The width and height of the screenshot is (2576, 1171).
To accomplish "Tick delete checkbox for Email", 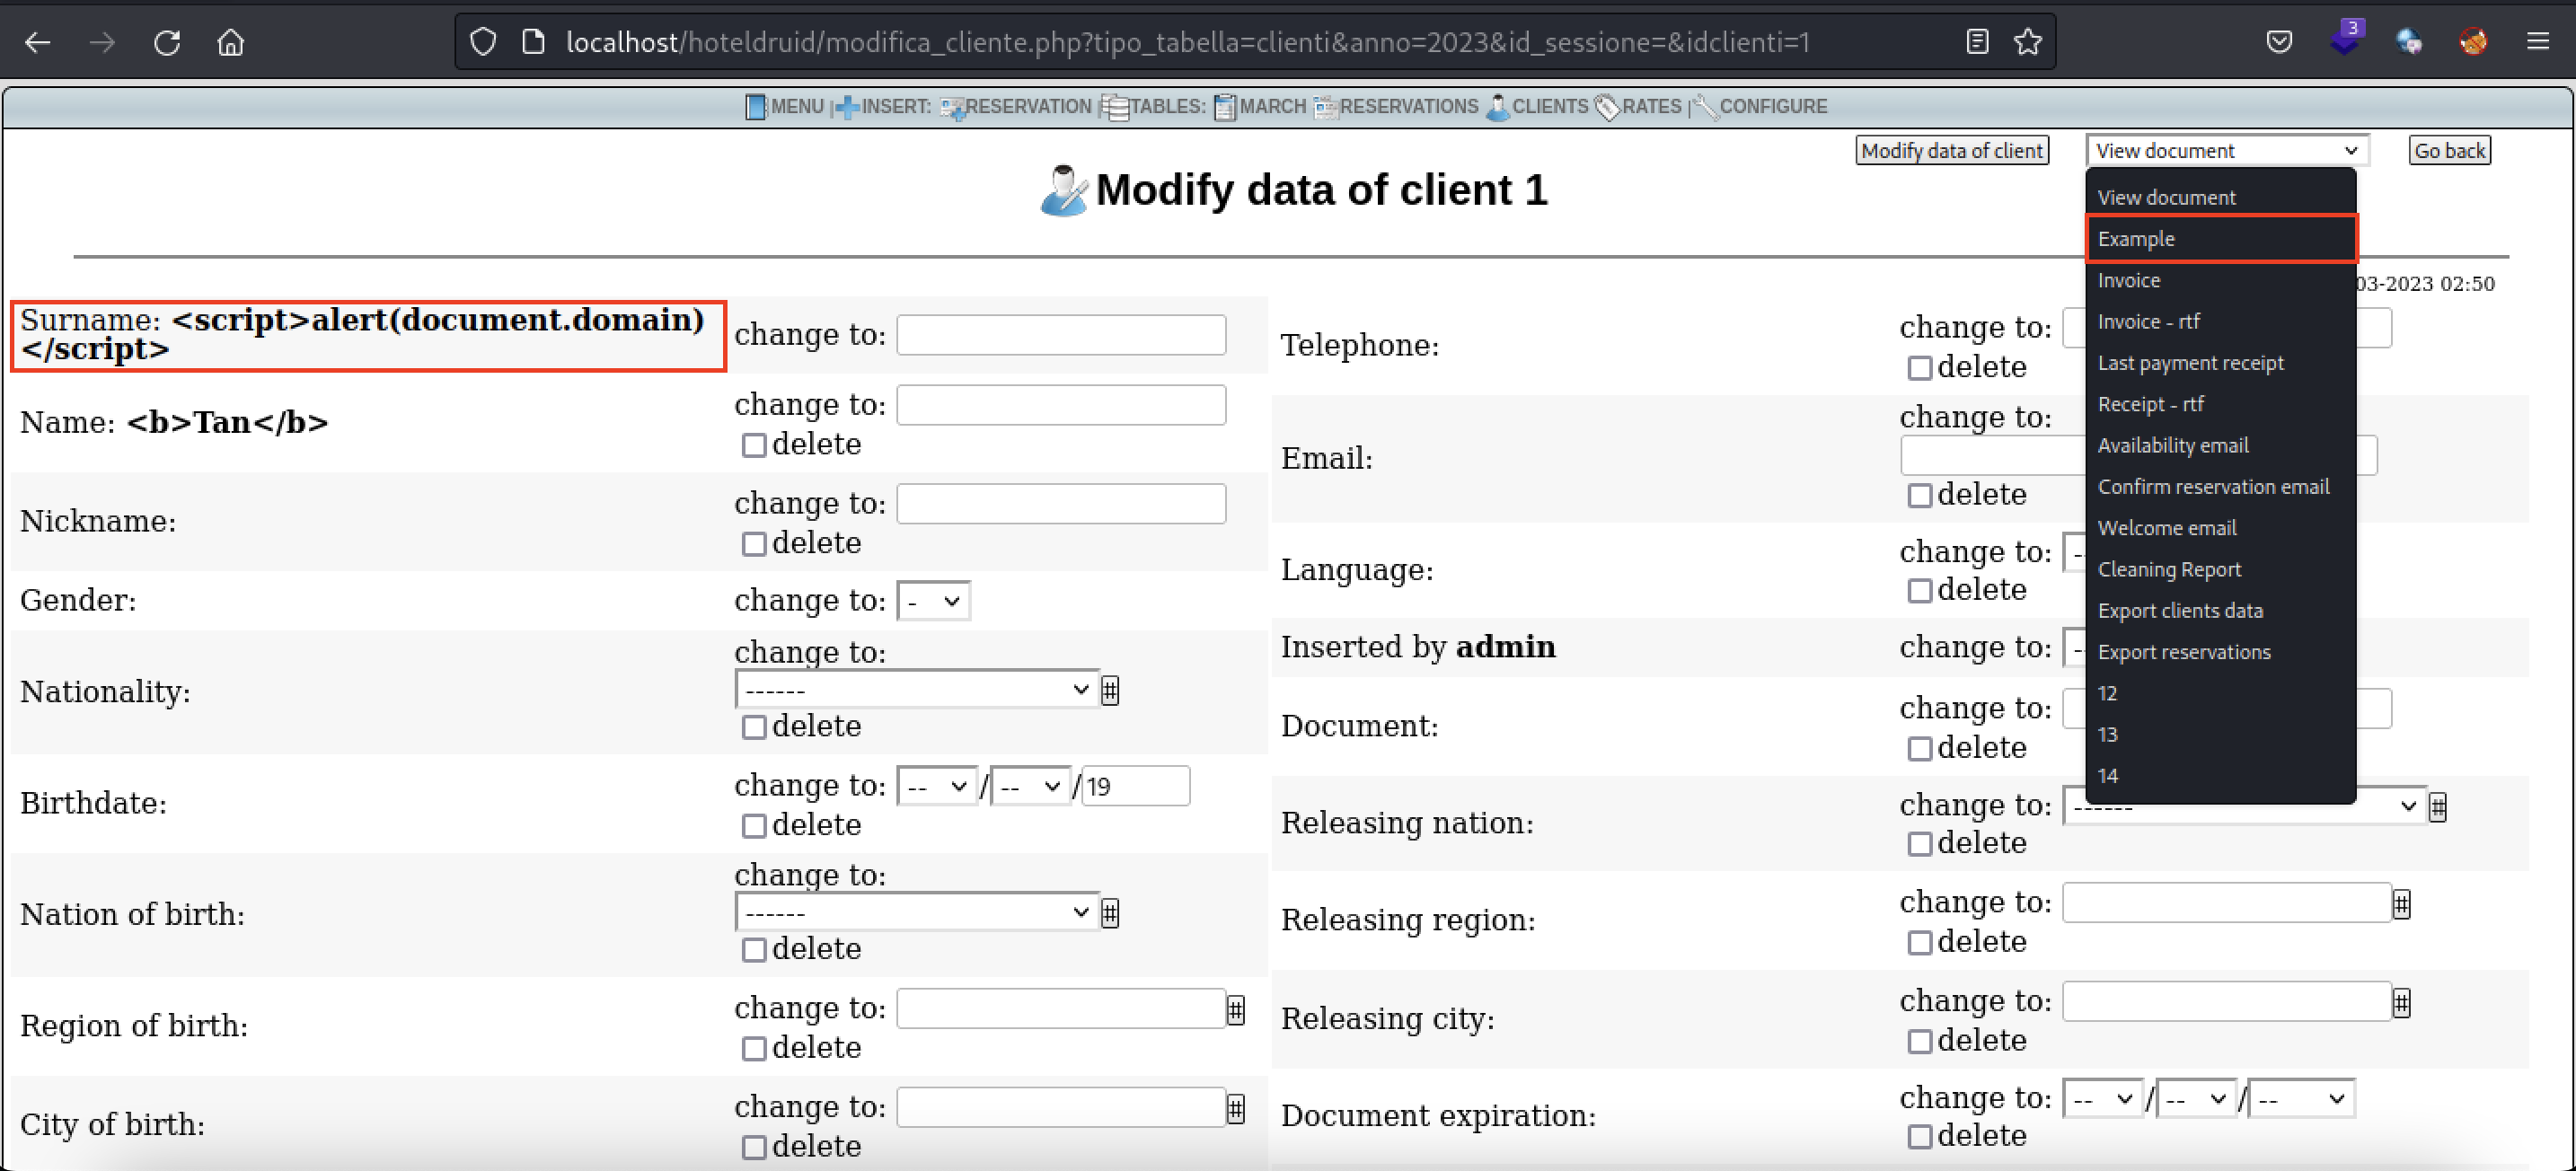I will coord(1919,496).
